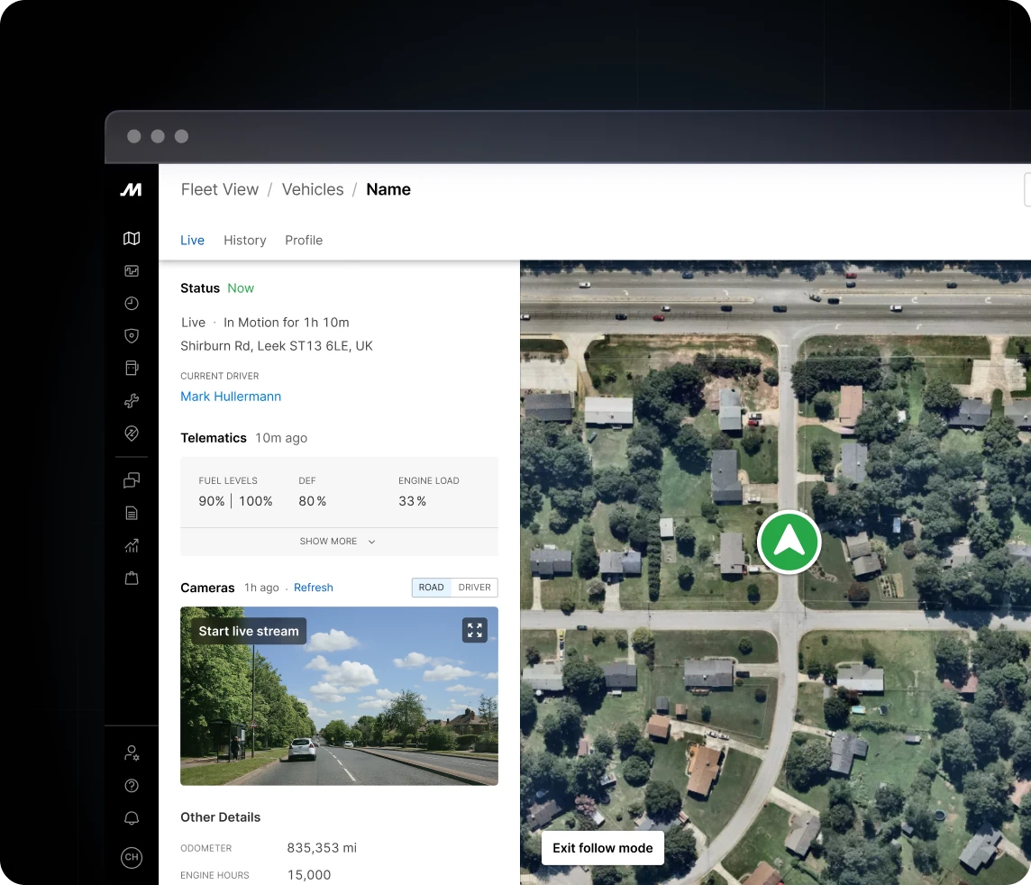1031x885 pixels.
Task: Open the notifications bell
Action: pyautogui.click(x=132, y=817)
